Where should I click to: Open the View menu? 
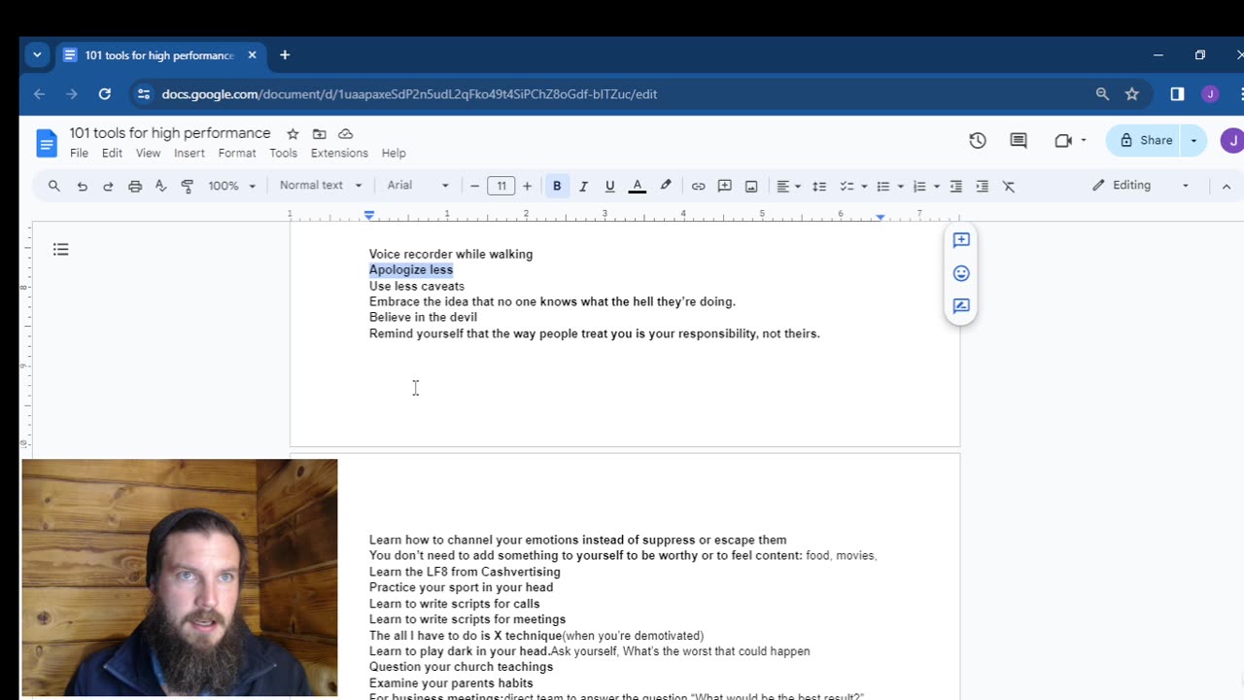pos(148,154)
